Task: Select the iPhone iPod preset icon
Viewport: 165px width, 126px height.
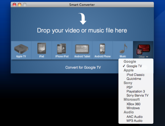Action: (x=61, y=49)
